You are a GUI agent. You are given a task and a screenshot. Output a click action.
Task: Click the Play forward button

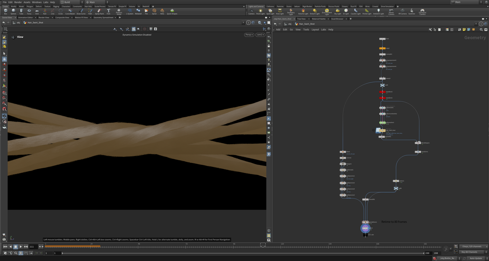coord(21,247)
